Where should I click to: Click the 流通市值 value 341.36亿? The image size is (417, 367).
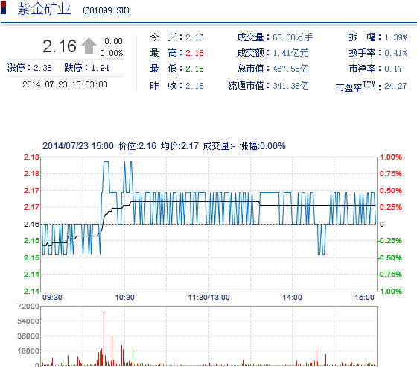coord(290,86)
